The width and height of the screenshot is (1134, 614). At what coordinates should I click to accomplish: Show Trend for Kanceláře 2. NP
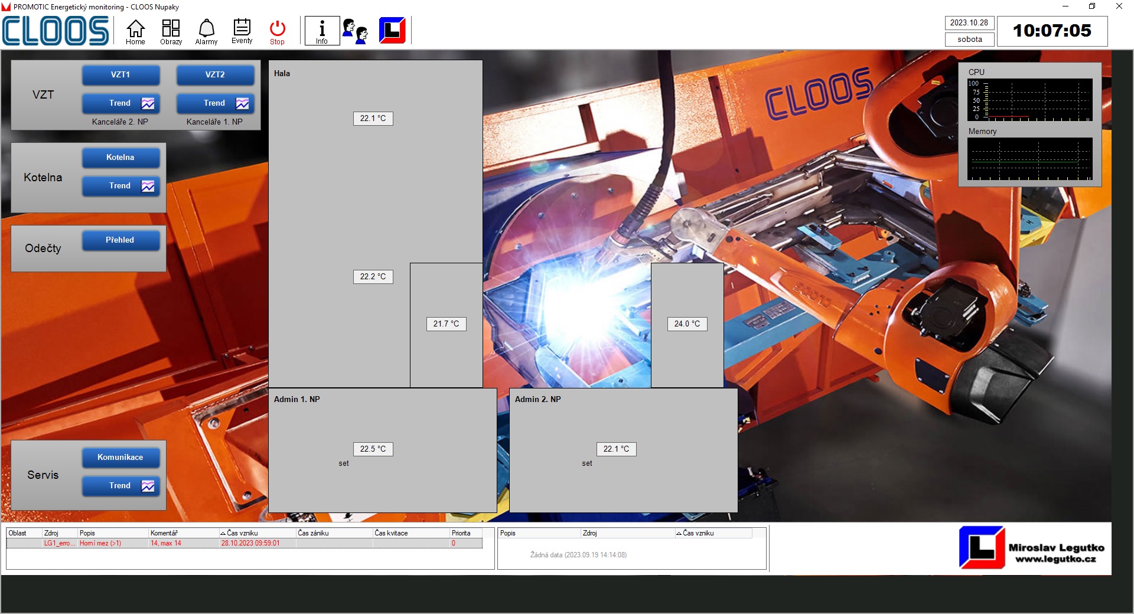pyautogui.click(x=120, y=103)
